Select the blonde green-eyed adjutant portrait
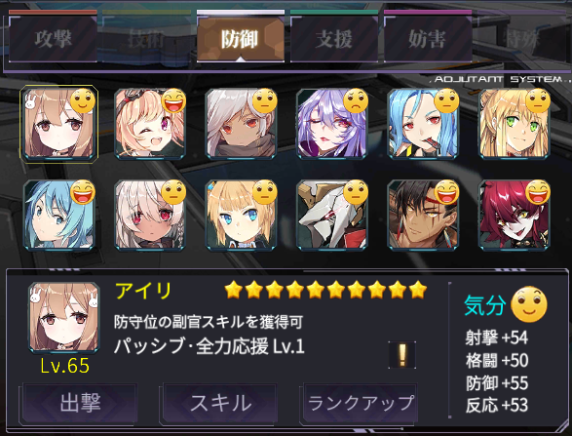 coord(515,124)
